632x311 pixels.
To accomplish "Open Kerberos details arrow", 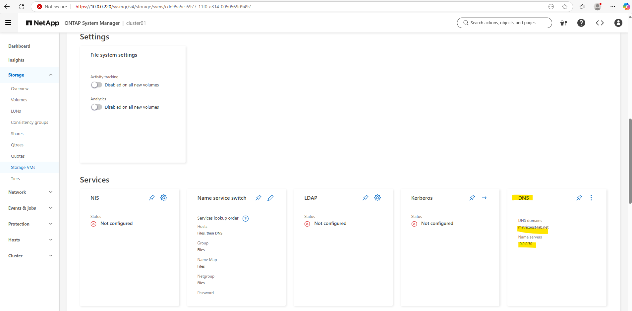I will click(484, 198).
